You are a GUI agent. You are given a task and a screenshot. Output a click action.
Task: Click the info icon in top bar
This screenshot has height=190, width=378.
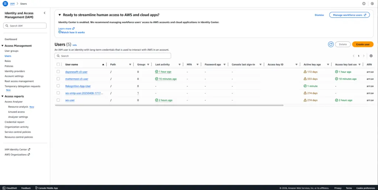(x=364, y=4)
